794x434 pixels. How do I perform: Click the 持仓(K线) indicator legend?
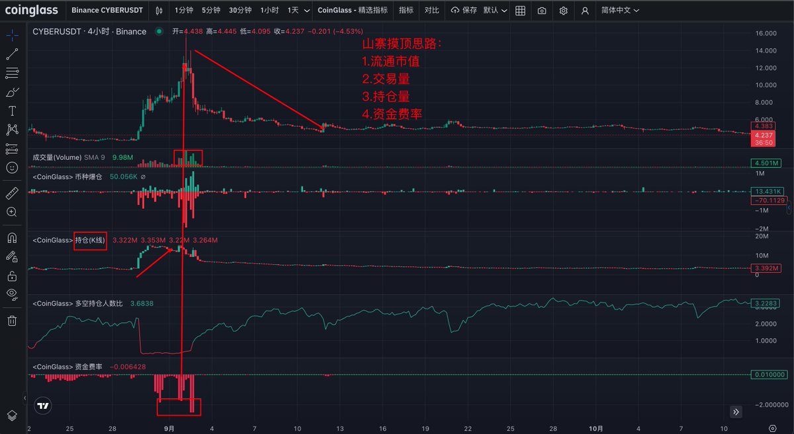click(x=69, y=240)
